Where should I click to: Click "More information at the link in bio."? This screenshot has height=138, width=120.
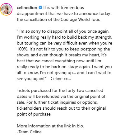pyautogui.click(x=50, y=126)
